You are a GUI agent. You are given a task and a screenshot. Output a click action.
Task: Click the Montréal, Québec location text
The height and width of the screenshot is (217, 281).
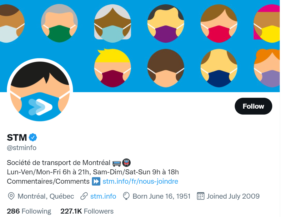(x=46, y=196)
